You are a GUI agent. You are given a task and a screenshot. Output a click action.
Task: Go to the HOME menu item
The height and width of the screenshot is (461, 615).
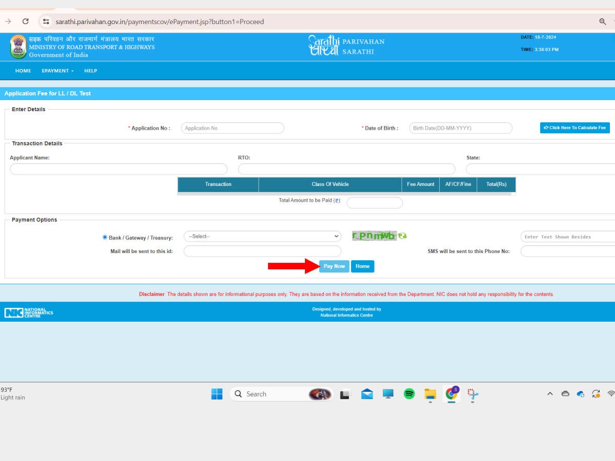(x=23, y=71)
